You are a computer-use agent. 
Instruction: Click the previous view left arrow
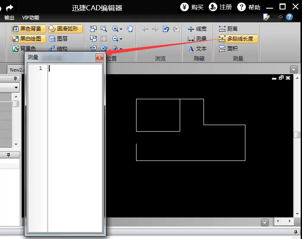tap(145, 29)
